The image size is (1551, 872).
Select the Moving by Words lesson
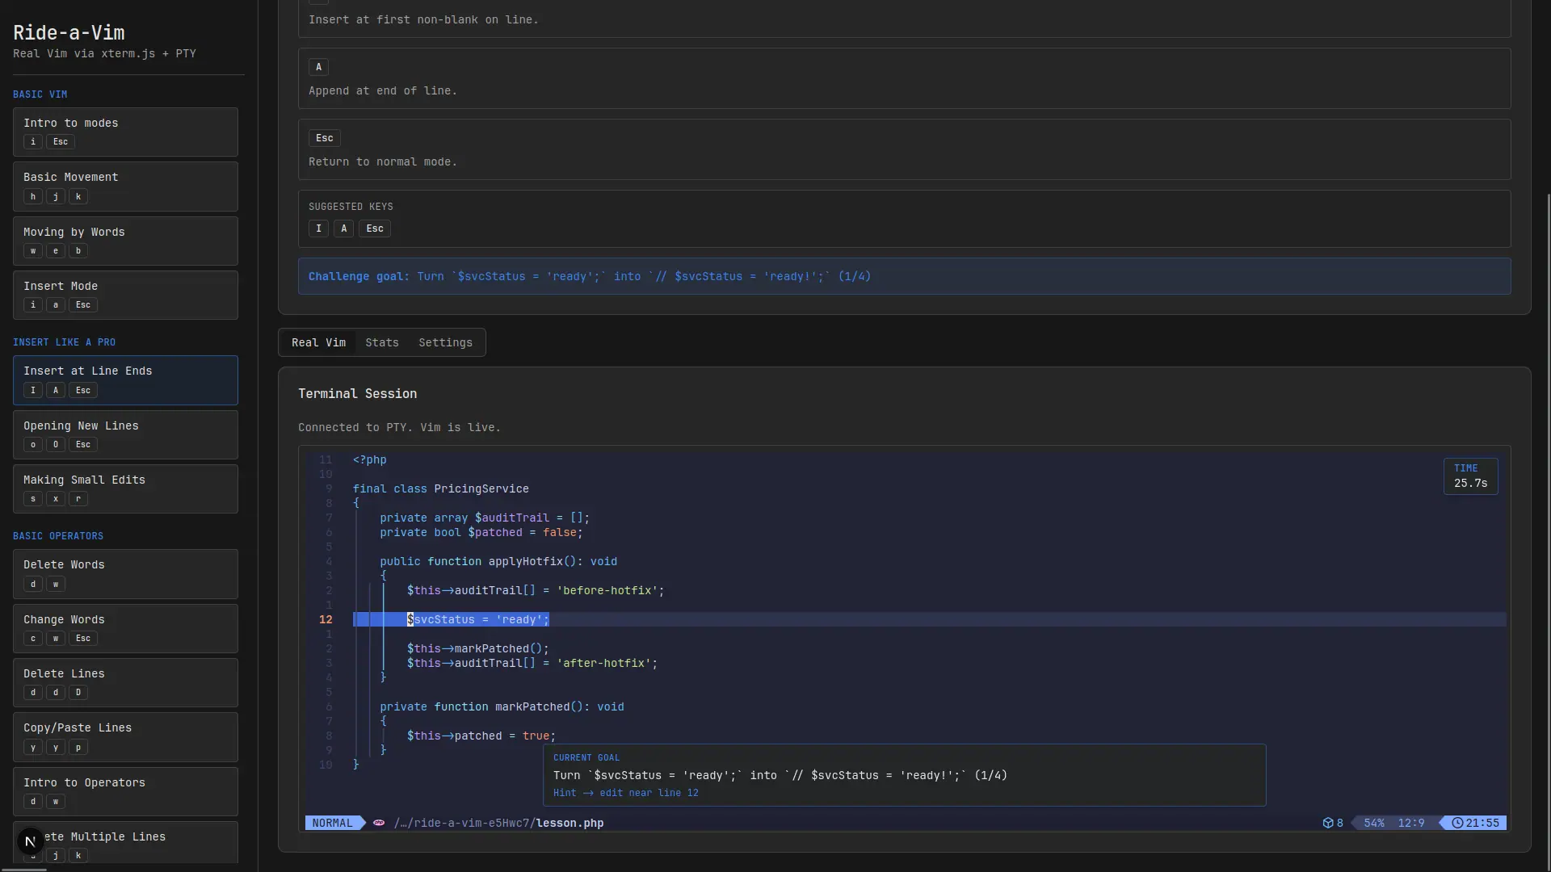click(x=125, y=241)
